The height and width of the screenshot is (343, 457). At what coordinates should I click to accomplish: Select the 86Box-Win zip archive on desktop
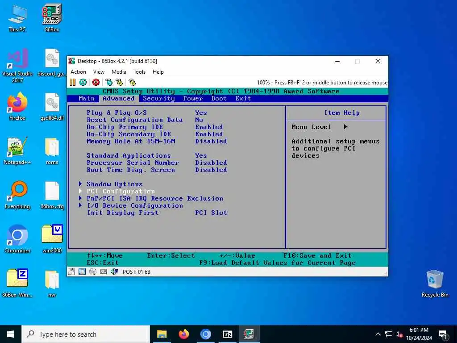17,284
